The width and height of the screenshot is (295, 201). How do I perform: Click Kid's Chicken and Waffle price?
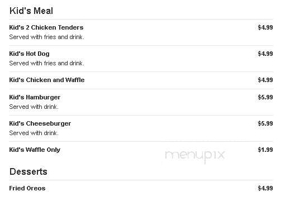point(265,80)
